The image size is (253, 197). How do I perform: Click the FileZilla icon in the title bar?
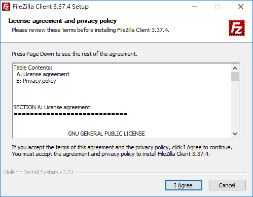coord(6,7)
